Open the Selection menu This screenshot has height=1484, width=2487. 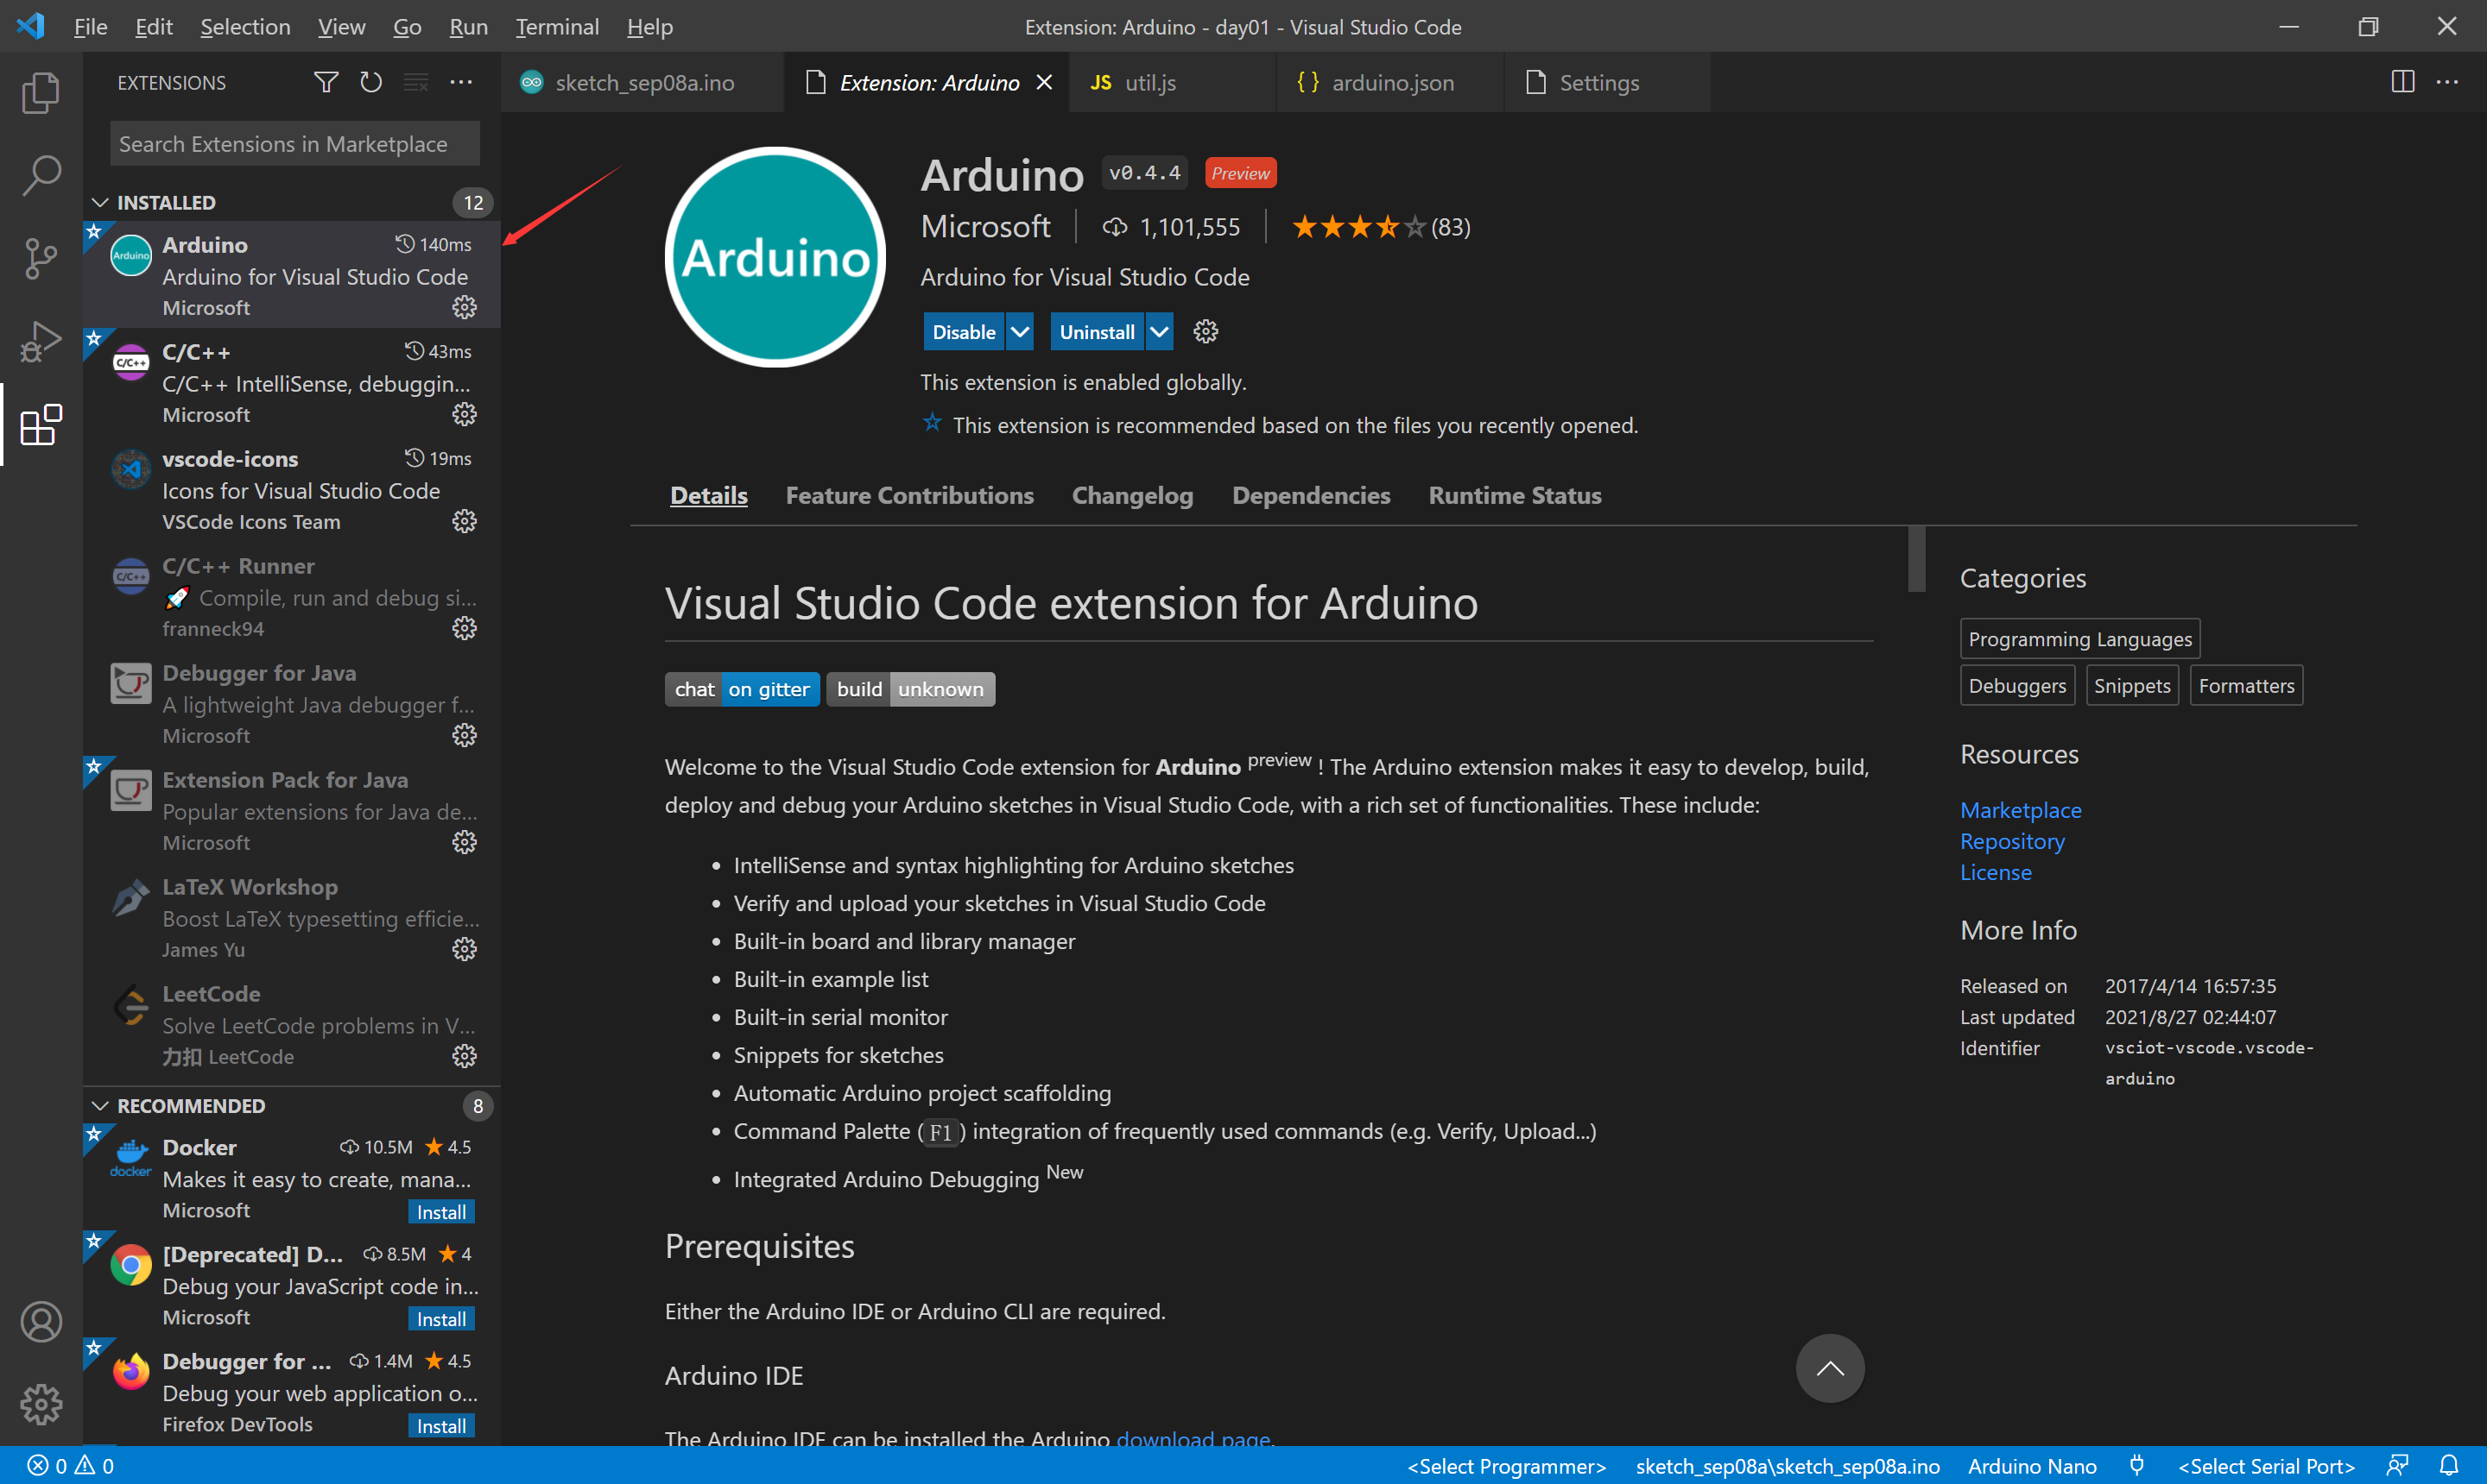click(245, 27)
